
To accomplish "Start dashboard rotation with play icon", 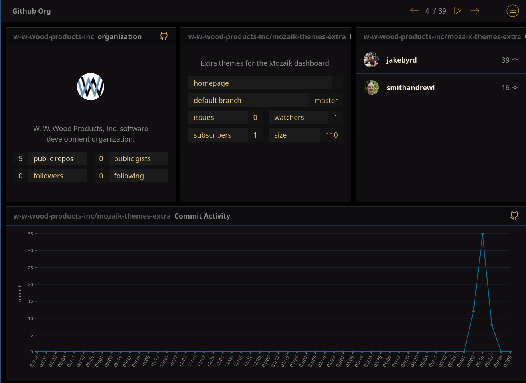I will pyautogui.click(x=457, y=11).
